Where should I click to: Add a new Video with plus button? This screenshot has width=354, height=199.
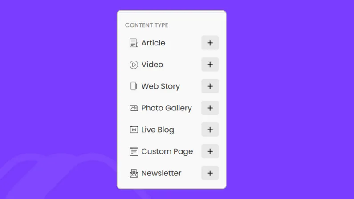[210, 65]
